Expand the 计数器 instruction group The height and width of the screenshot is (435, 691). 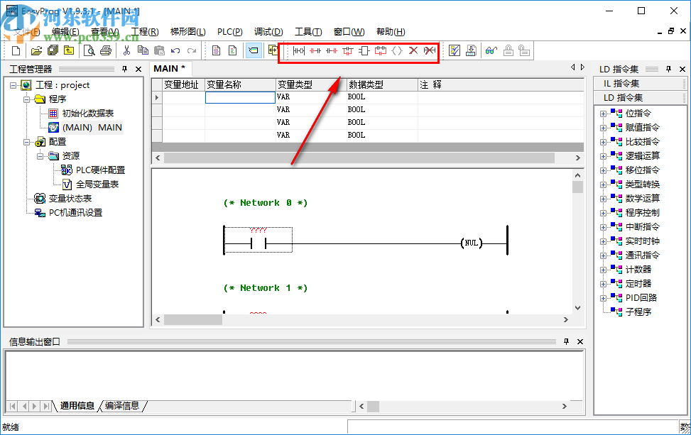(x=603, y=270)
